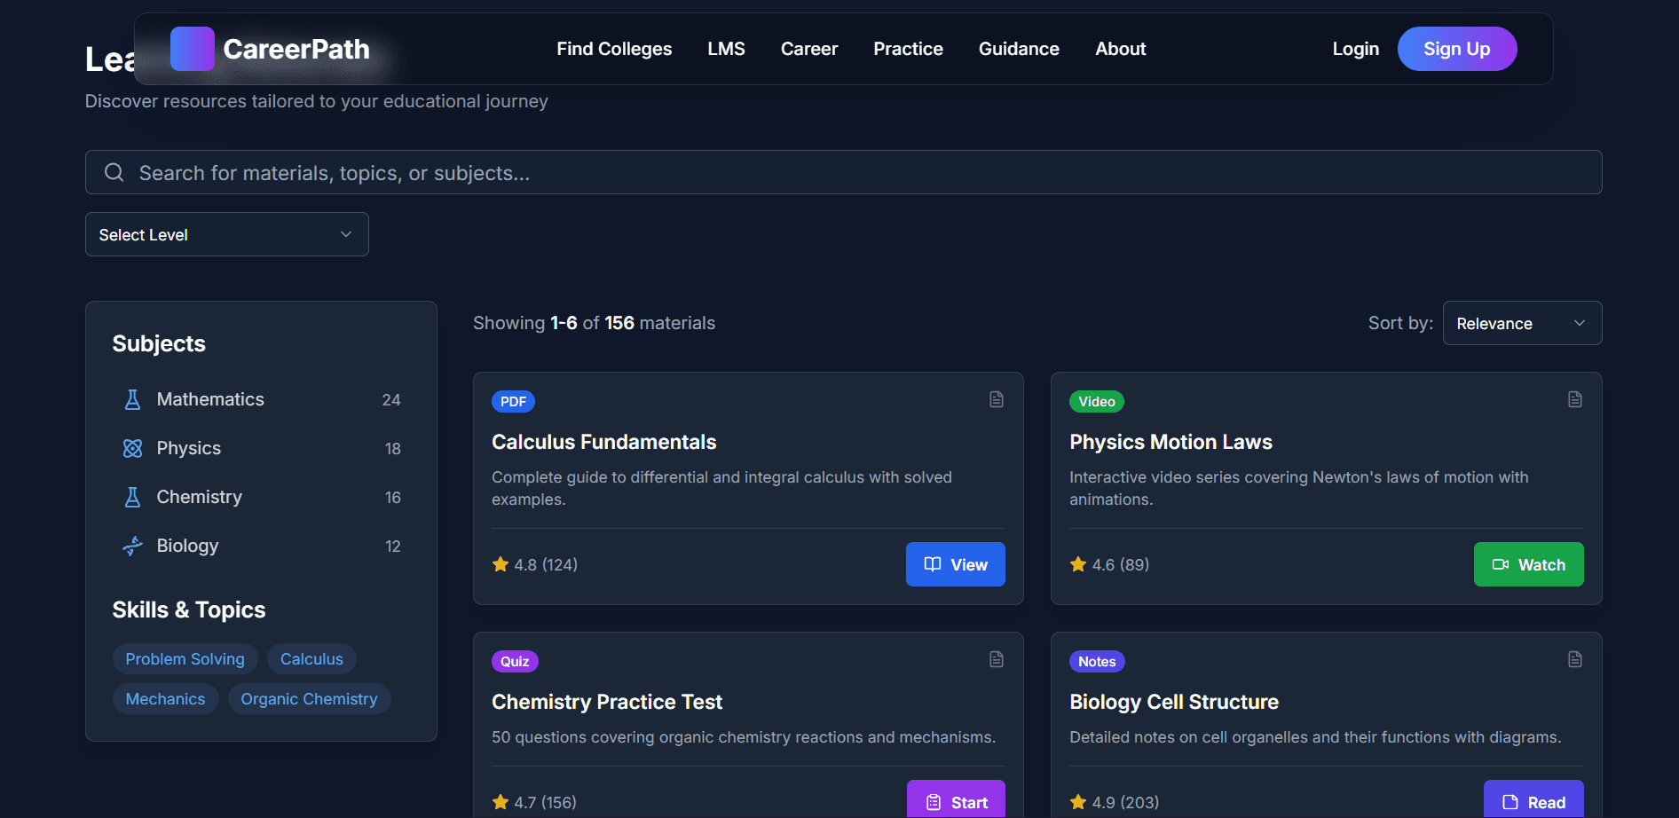The image size is (1679, 818).
Task: Click the star icon on Biology Cell Structure card
Action: click(1077, 801)
